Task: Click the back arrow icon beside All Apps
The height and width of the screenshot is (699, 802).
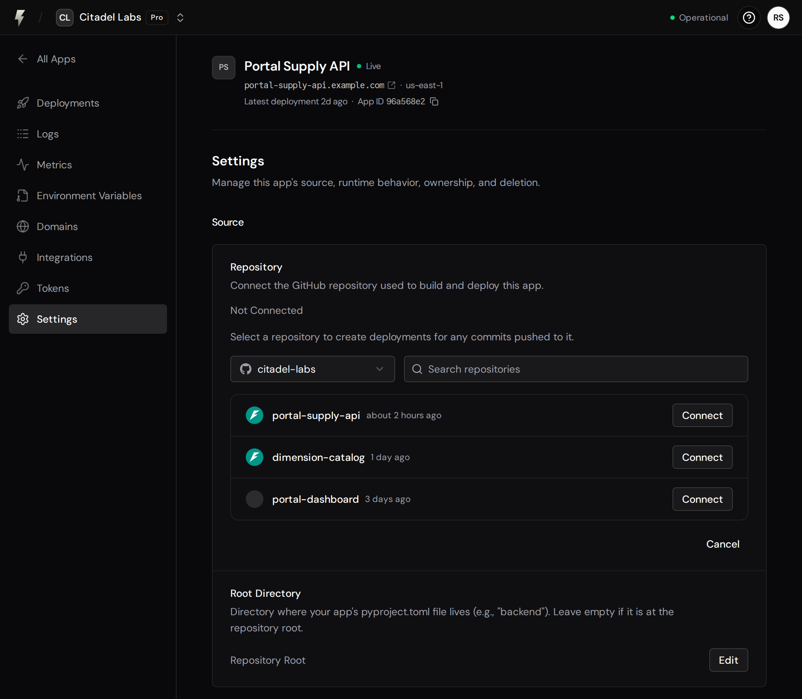Action: pyautogui.click(x=23, y=59)
